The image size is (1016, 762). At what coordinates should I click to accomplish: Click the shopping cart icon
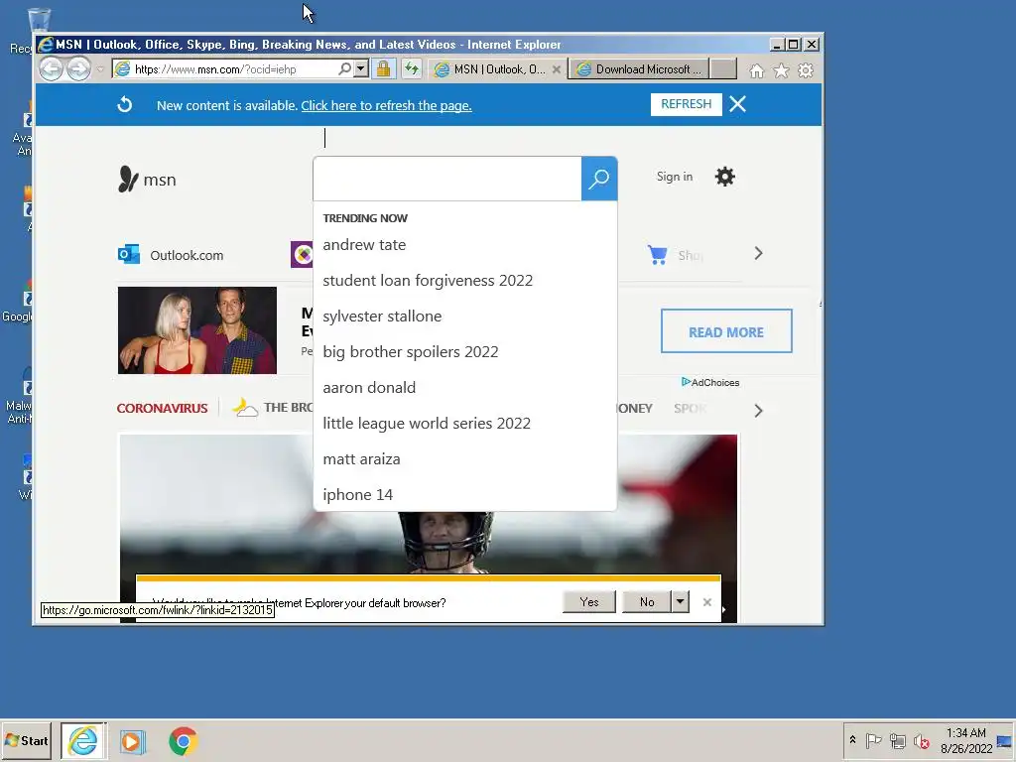[x=657, y=255]
